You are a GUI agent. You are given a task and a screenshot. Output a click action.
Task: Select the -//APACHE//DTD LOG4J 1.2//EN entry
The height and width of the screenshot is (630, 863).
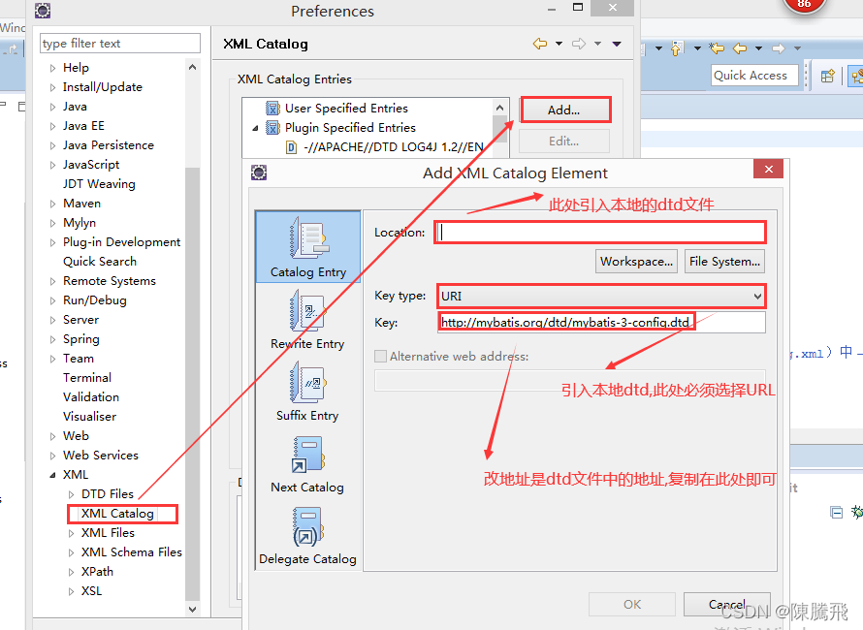[394, 147]
